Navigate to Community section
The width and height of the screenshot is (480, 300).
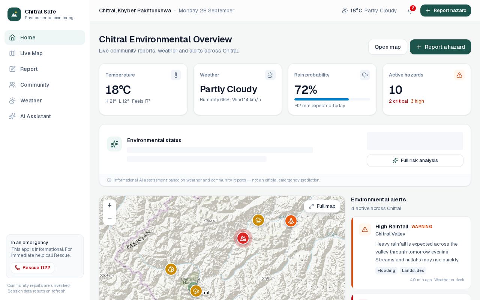45,85
